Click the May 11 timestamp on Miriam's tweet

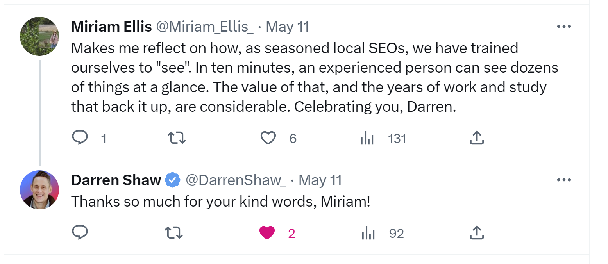click(x=287, y=27)
